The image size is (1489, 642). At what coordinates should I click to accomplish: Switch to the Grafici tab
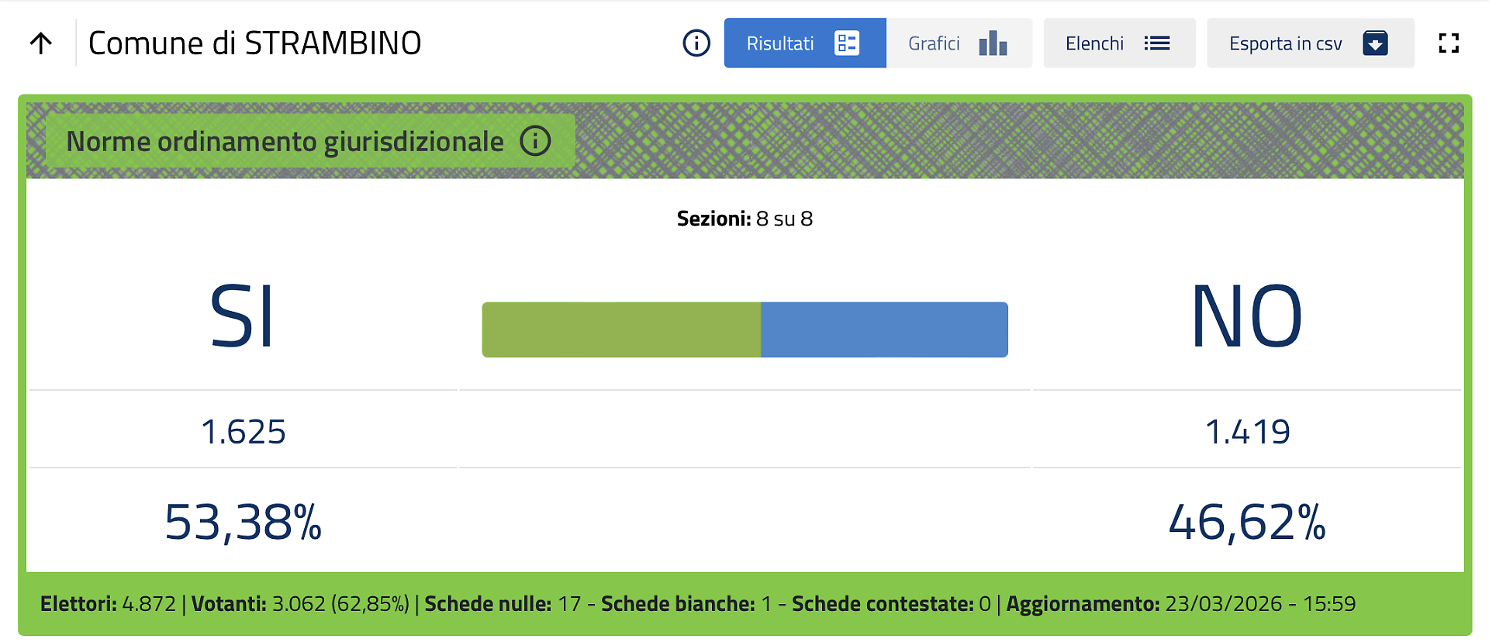tap(935, 43)
